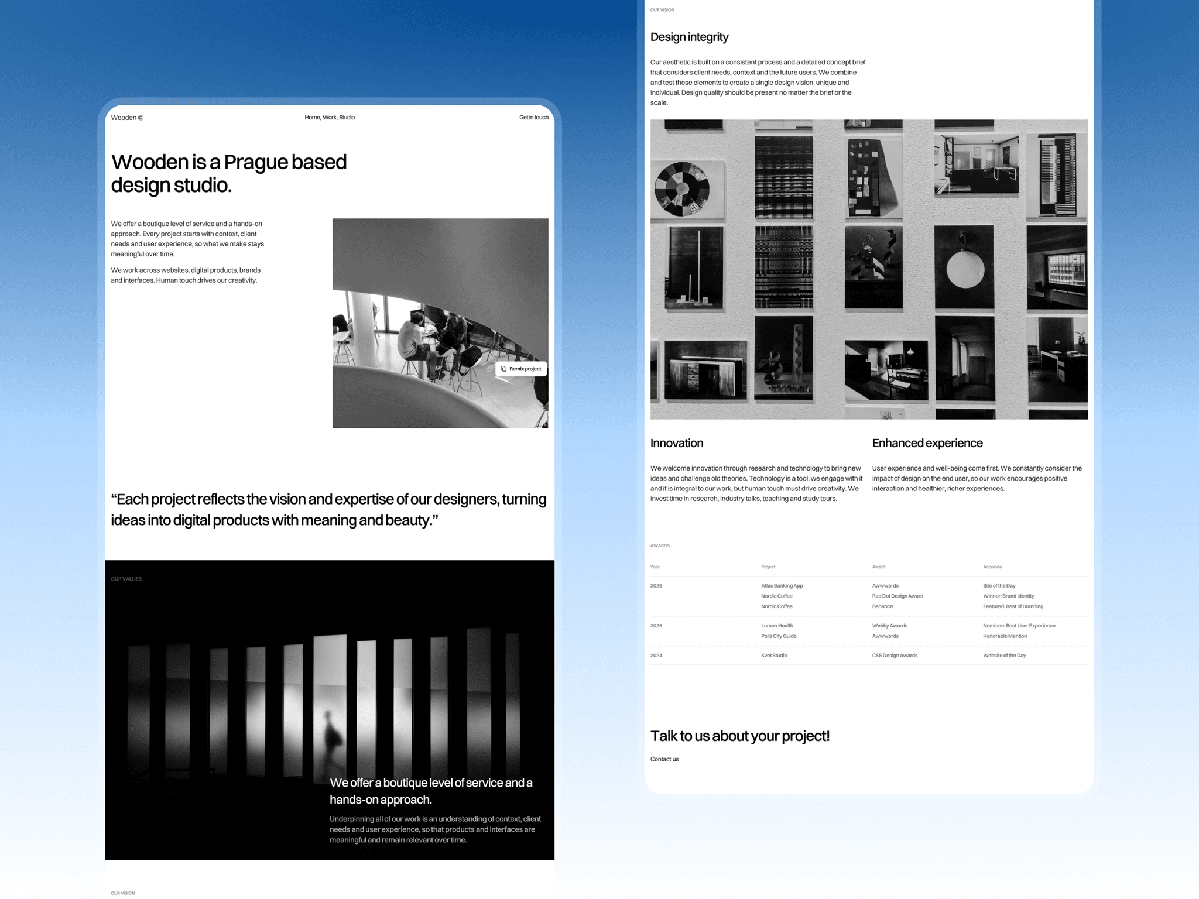Select the Red Dot Design Award cell

pyautogui.click(x=897, y=596)
